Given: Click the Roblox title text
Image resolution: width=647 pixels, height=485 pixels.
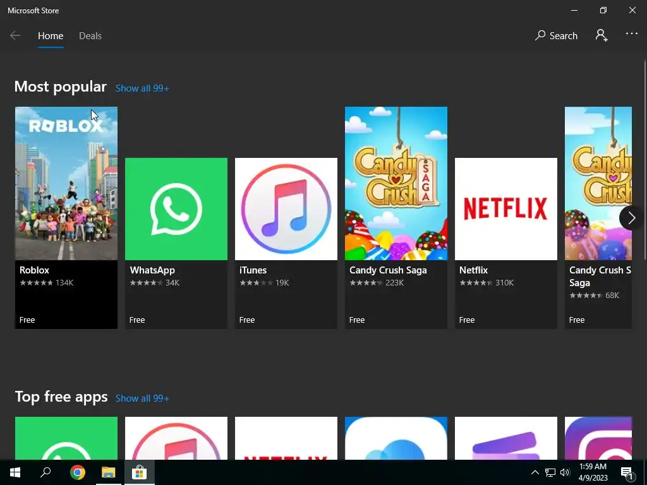Looking at the screenshot, I should [x=34, y=270].
